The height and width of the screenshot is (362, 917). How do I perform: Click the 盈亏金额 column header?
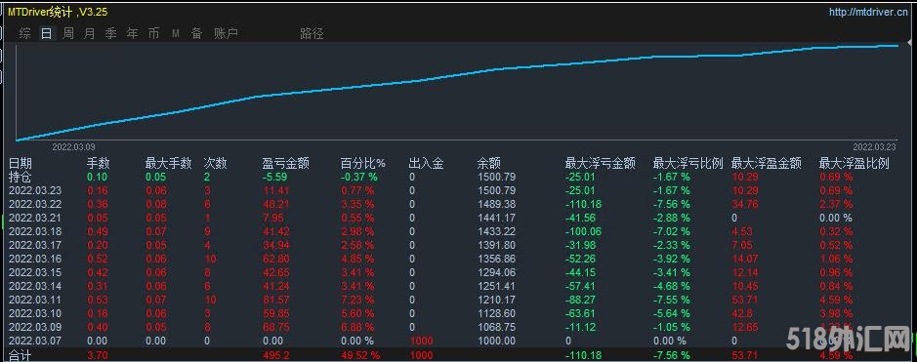[x=286, y=164]
